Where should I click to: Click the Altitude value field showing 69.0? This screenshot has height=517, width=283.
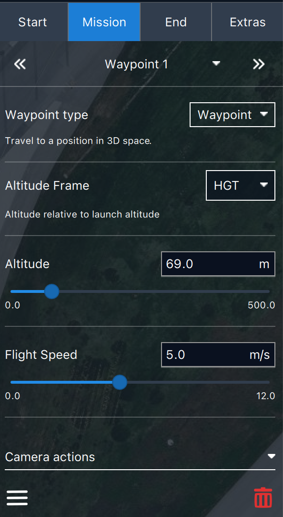(x=218, y=264)
